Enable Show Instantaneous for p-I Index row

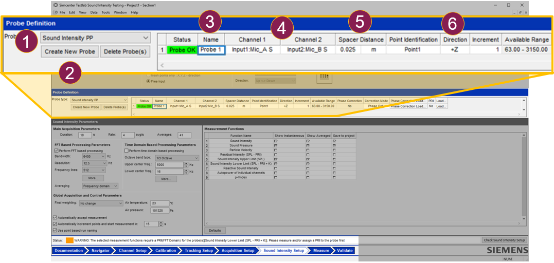click(276, 178)
